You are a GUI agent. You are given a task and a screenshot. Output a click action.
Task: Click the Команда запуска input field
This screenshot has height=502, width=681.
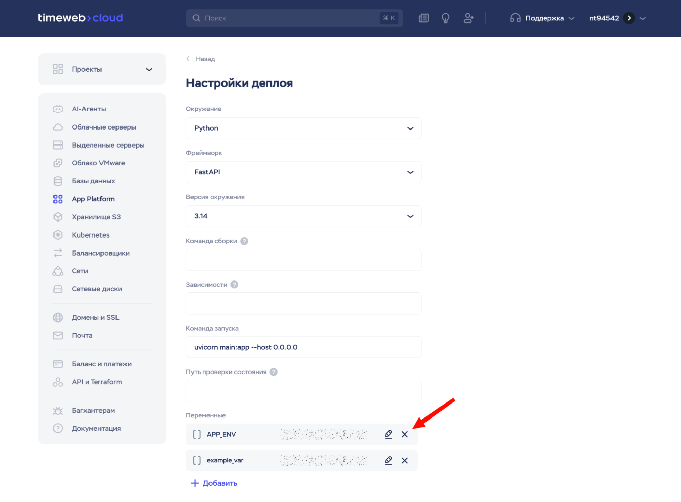pyautogui.click(x=303, y=347)
